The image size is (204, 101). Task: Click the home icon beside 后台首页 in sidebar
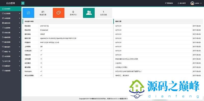point(3,9)
